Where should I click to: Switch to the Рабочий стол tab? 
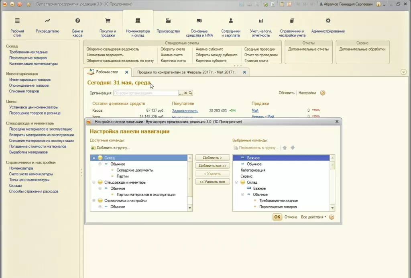tap(107, 72)
